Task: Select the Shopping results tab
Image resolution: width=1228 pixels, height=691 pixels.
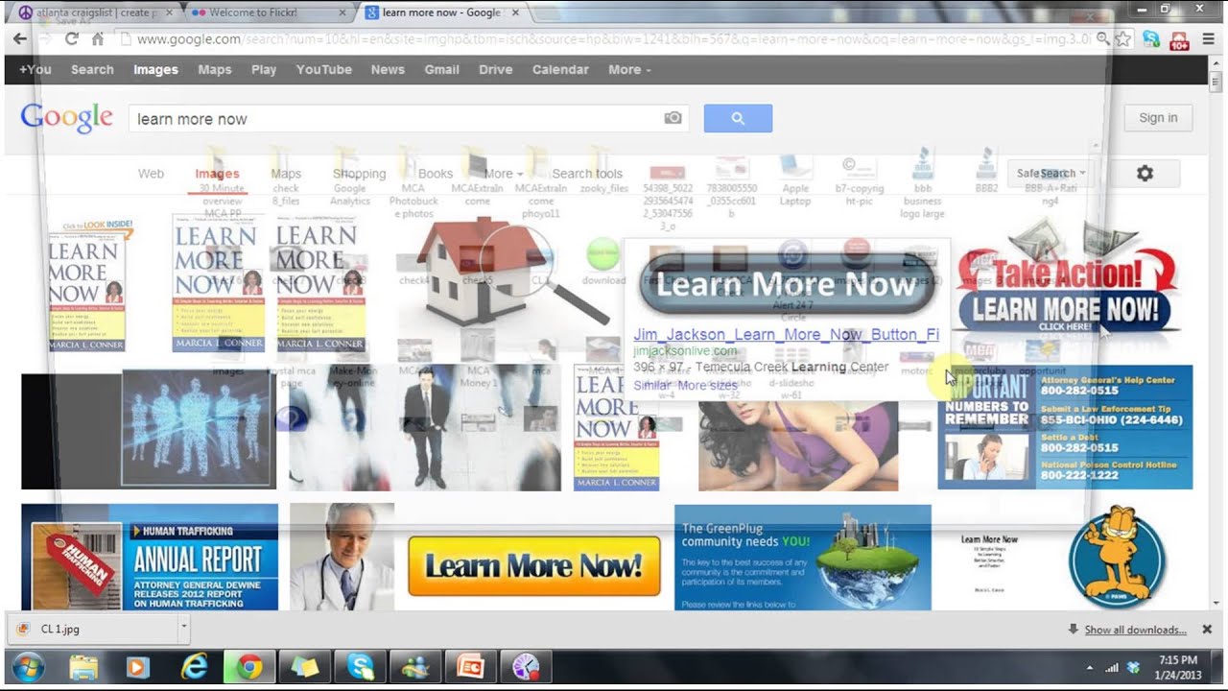Action: 359,174
